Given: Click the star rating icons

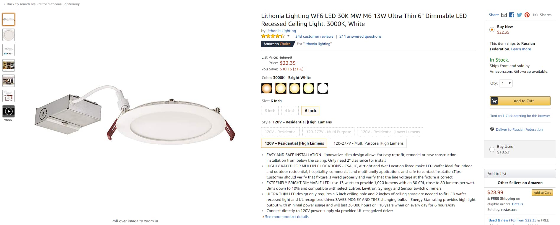Looking at the screenshot, I should tap(273, 36).
